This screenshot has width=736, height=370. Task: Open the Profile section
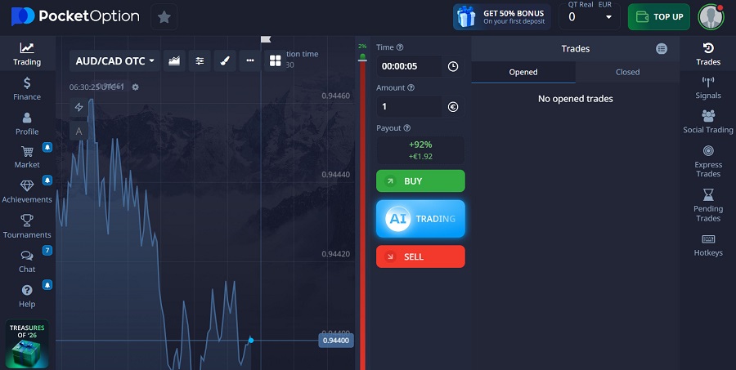[27, 124]
